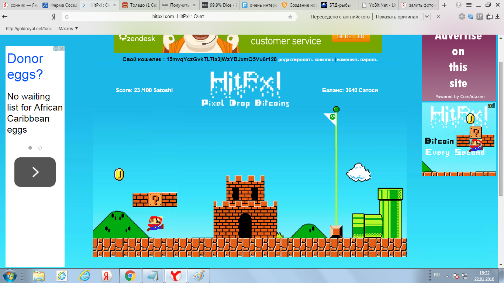Expand the iMacros bookmark folder
This screenshot has width=504, height=283.
click(68, 28)
